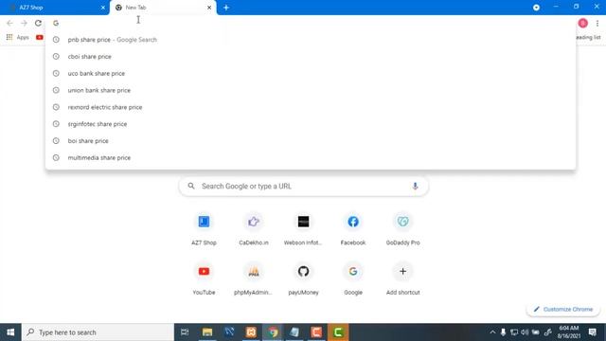
Task: Open the AZ7 Shop shortcut tile
Action: click(x=205, y=229)
